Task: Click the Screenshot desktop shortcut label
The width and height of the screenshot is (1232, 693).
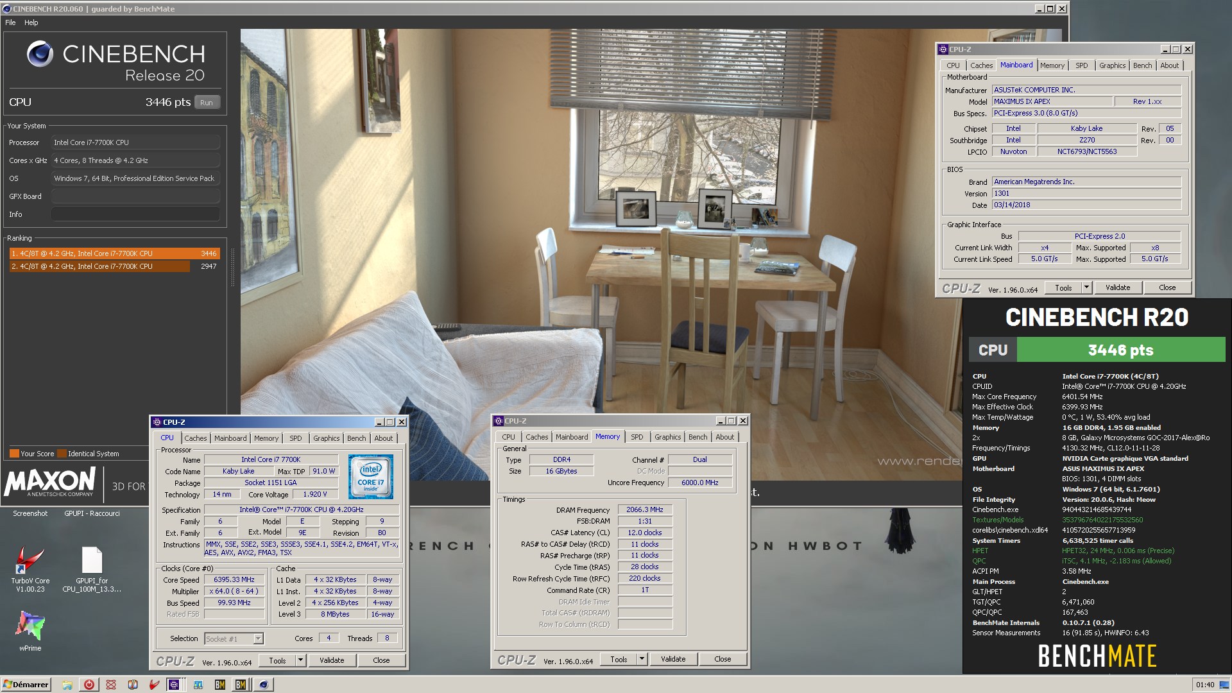Action: (30, 513)
